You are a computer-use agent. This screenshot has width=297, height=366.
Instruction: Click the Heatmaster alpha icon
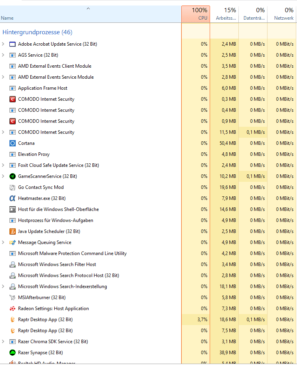click(x=12, y=198)
